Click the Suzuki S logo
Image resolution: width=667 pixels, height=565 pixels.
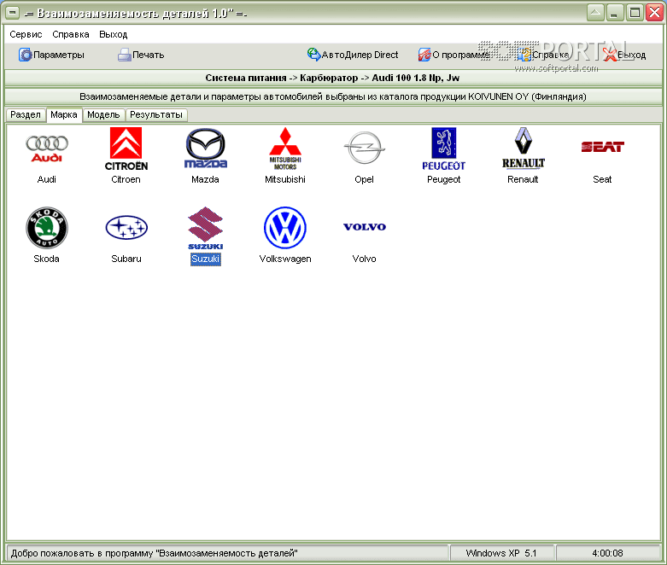coord(206,228)
